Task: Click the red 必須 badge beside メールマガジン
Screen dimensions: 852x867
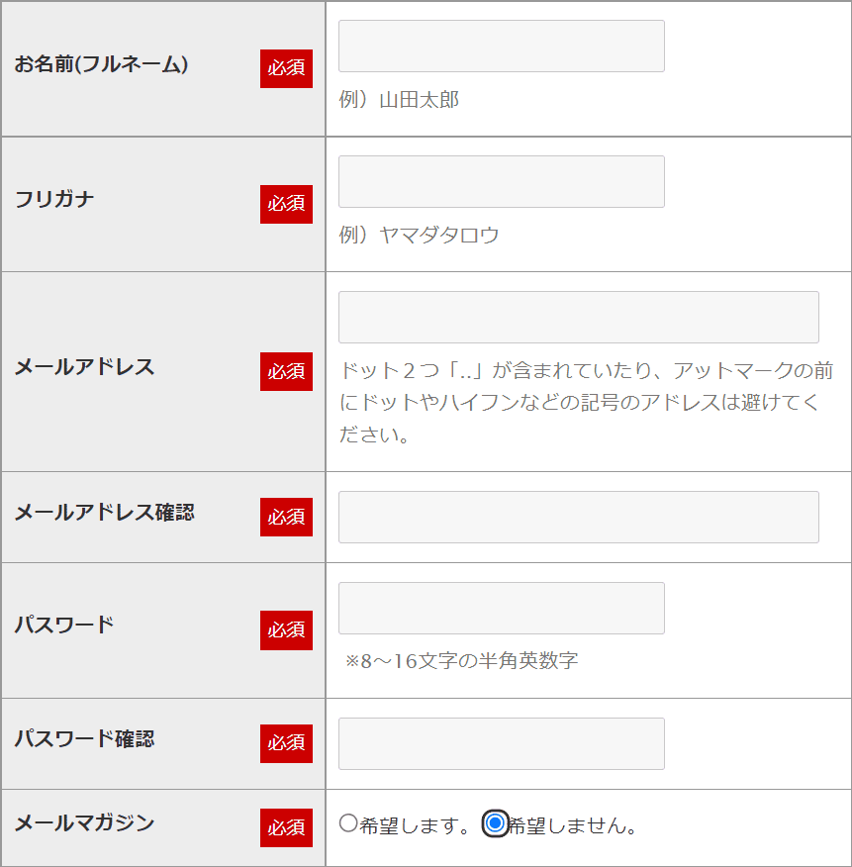Action: tap(286, 827)
